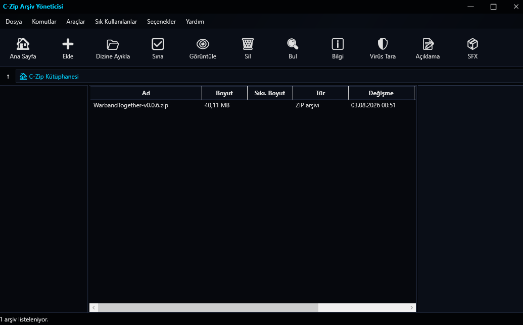Click the C-Zip Kütüphanesi house icon
Screen dimensions: 523x325
pyautogui.click(x=23, y=77)
